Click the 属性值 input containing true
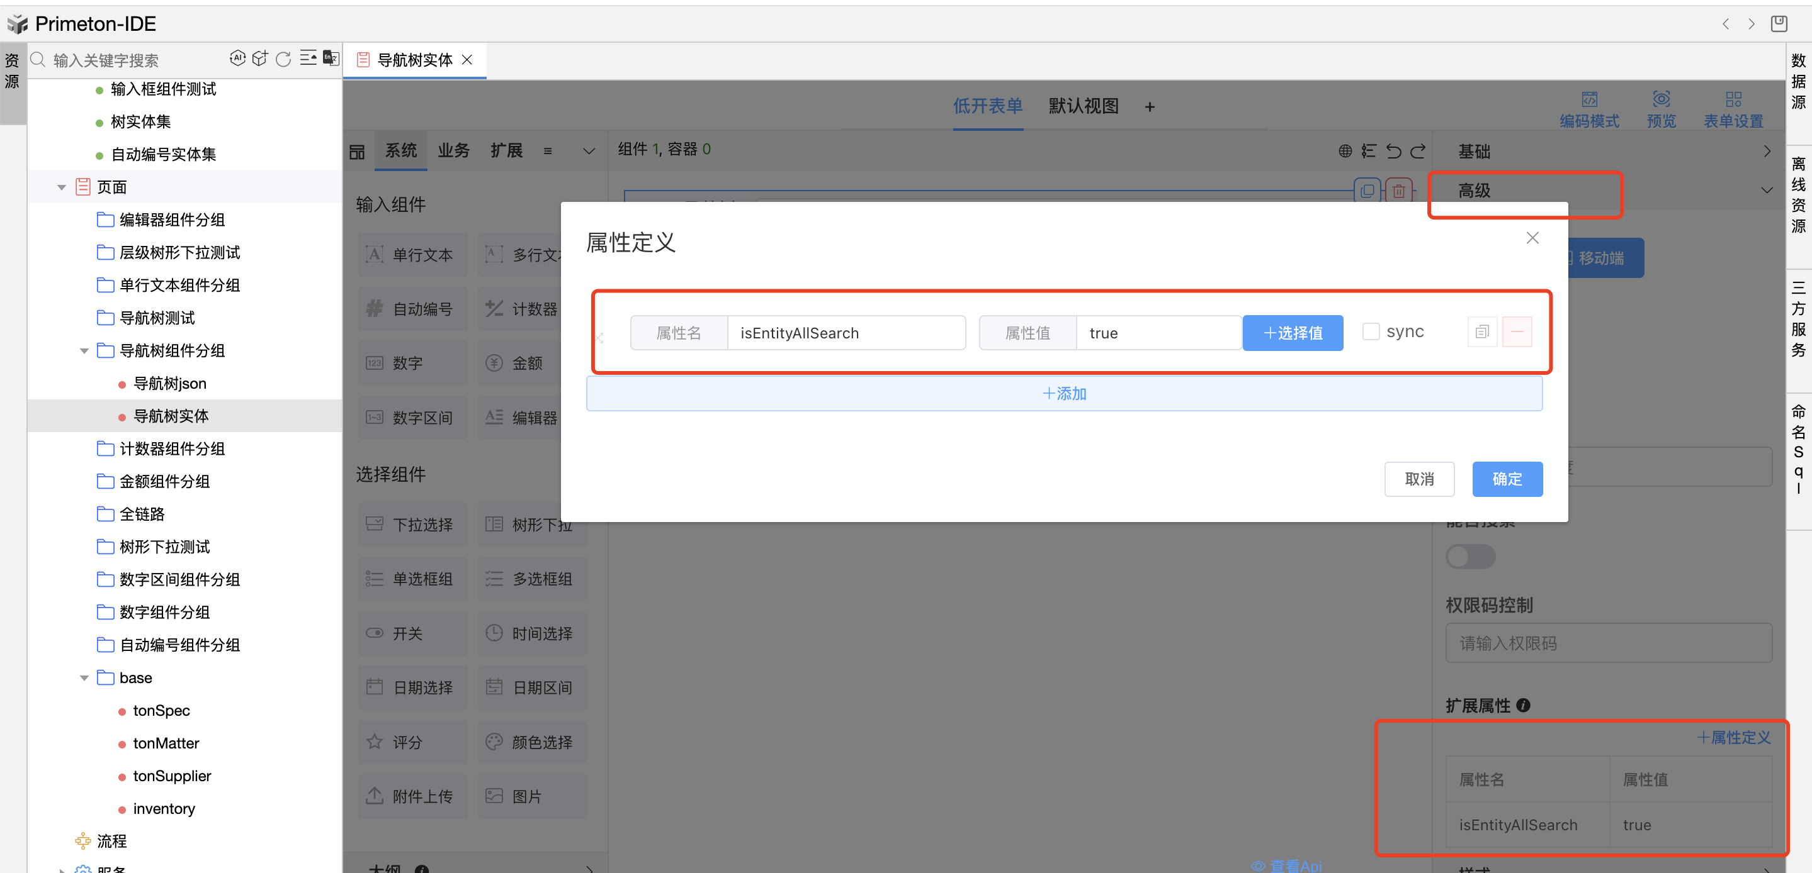The image size is (1812, 873). (1157, 333)
